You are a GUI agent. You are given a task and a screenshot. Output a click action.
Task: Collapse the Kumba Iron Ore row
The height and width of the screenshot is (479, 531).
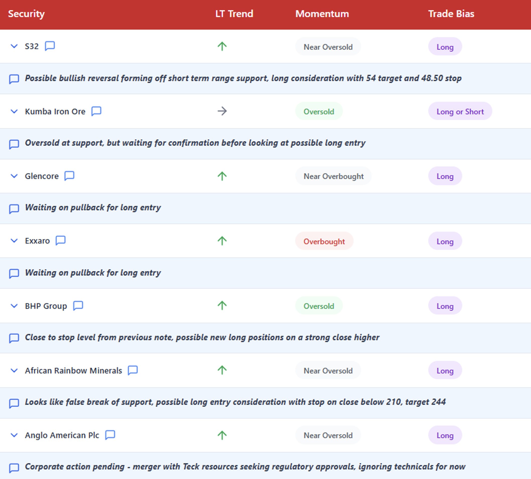point(14,111)
